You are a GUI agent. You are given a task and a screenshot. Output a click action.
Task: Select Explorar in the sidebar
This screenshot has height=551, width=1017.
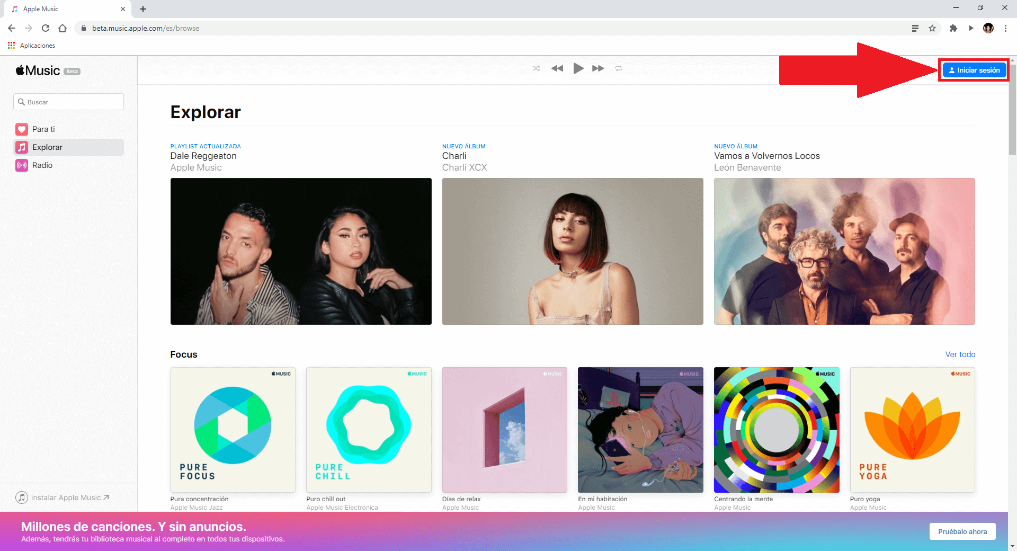click(x=69, y=147)
